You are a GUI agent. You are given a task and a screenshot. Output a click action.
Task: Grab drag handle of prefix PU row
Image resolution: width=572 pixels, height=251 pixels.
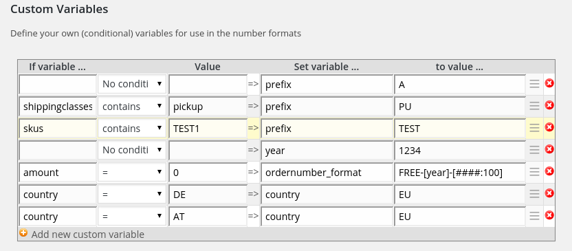click(534, 106)
